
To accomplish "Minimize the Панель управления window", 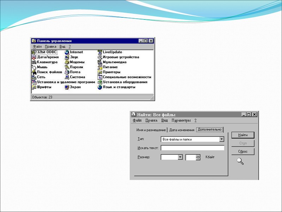I will 141,41.
